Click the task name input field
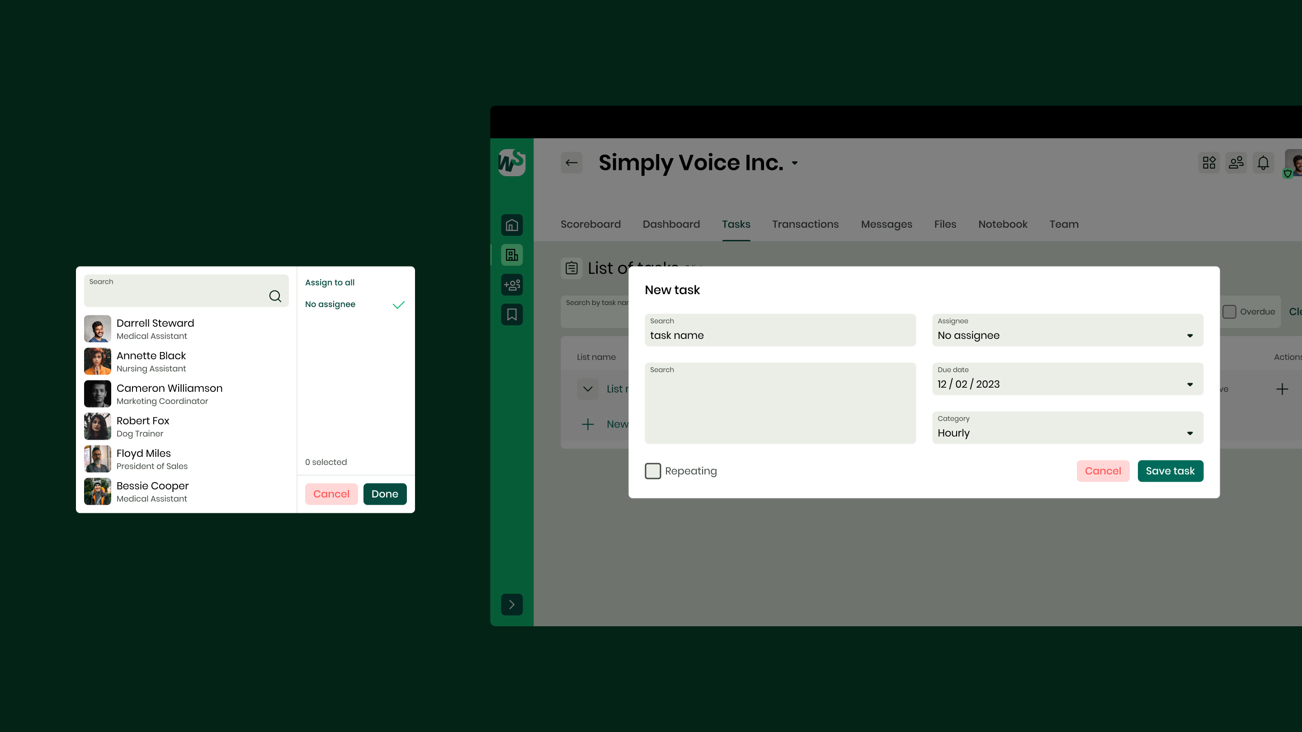 [x=780, y=330]
